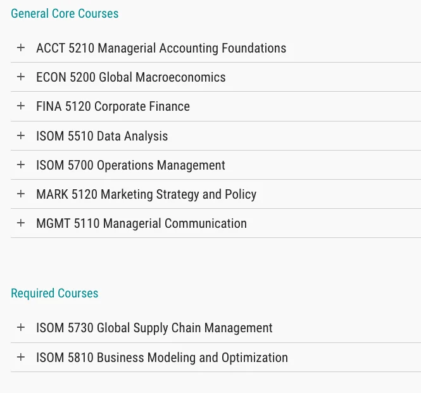This screenshot has height=393, width=421.
Task: Click the plus icon beside ISOM 5810
Action: tap(21, 357)
